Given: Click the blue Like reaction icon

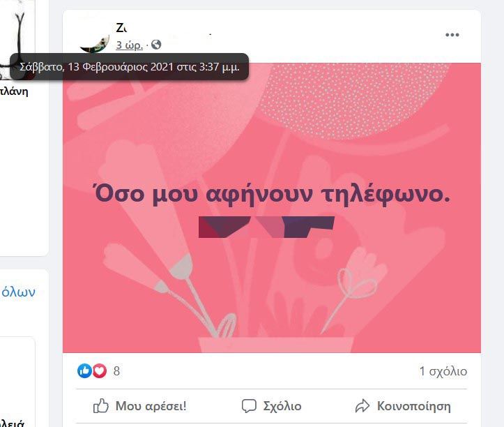Looking at the screenshot, I should [x=84, y=370].
